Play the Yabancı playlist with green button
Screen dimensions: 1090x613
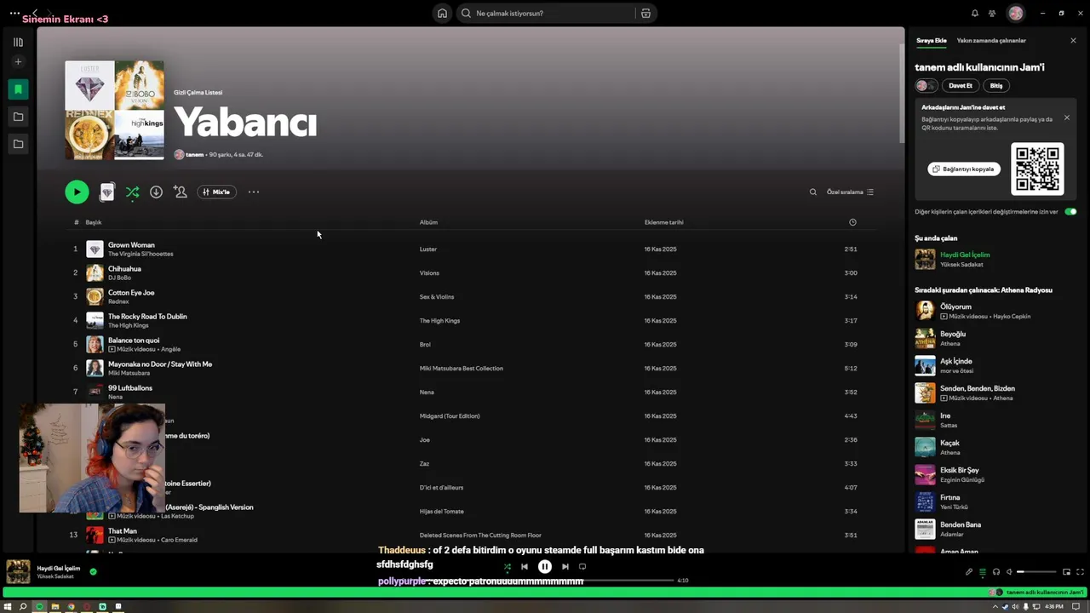point(77,192)
